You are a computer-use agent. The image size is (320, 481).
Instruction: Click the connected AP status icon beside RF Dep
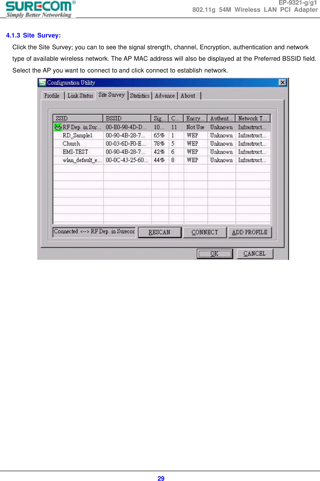(x=58, y=127)
